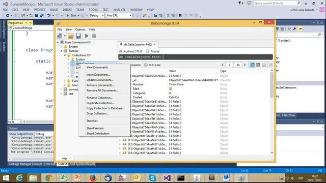Viewport: 326px width, 183px height.
Task: Click the Visual Studio navigate backward icon
Action: (8, 15)
